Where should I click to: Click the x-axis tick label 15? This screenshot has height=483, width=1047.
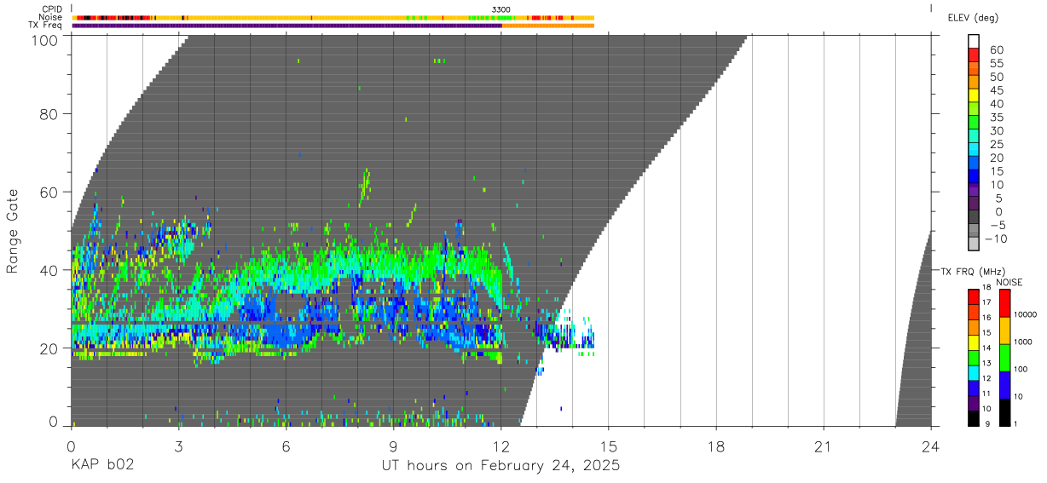608,446
